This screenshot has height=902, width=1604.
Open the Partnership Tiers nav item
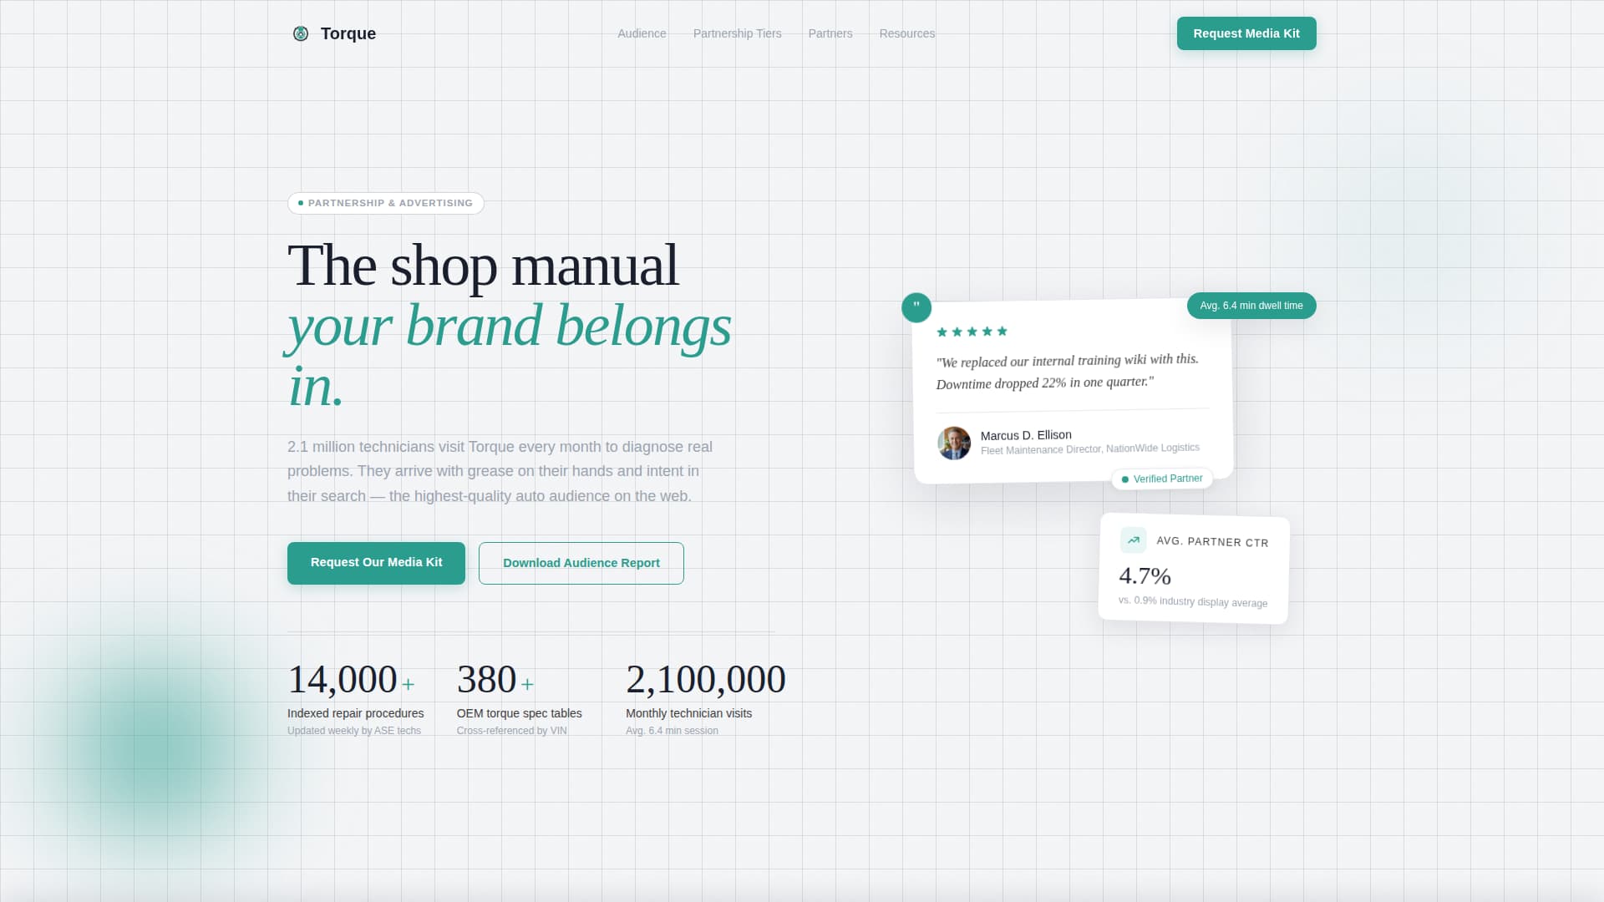point(737,33)
